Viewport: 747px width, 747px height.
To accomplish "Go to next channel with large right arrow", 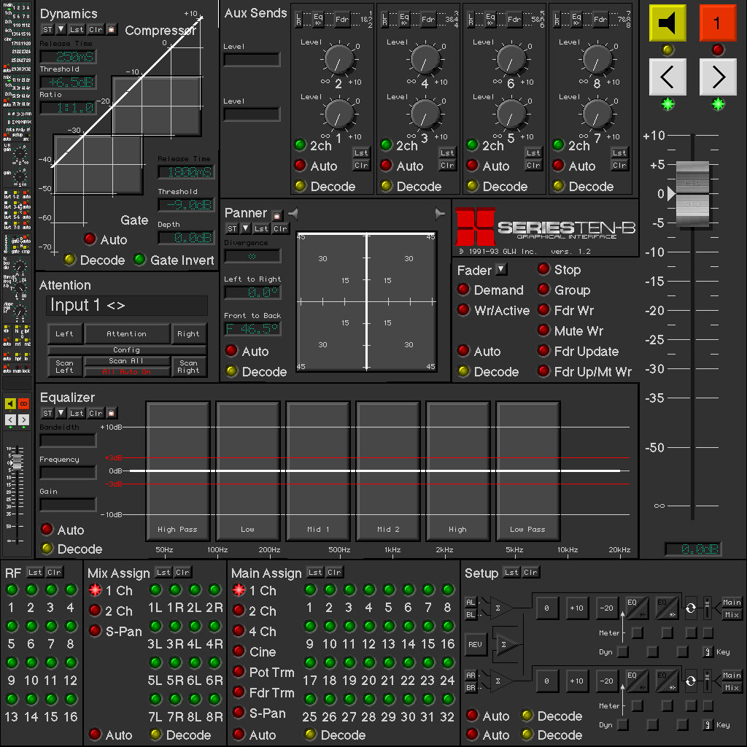I will [718, 77].
